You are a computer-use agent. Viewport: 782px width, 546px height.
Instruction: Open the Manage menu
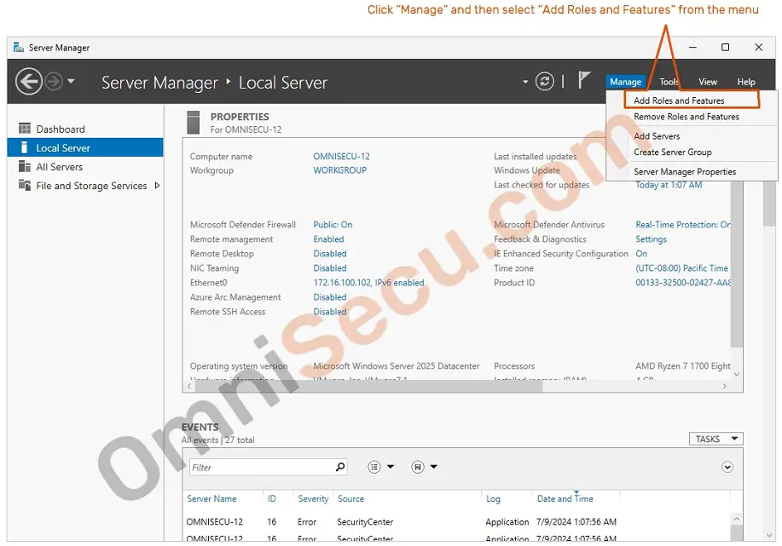(x=625, y=82)
